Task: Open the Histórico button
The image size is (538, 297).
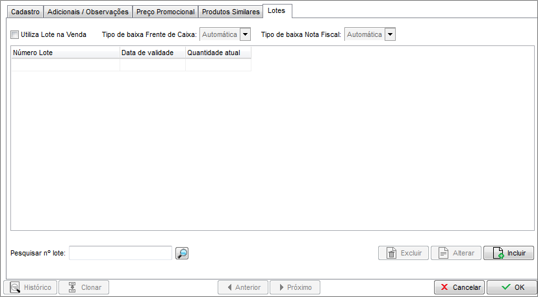Action: [31, 287]
